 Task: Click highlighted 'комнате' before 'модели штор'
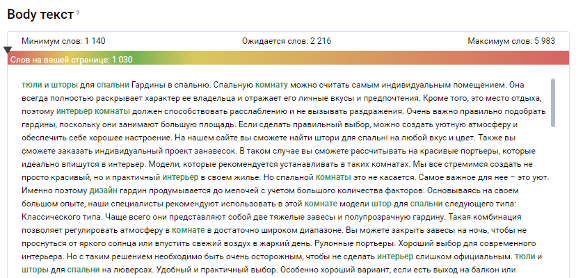(321, 204)
